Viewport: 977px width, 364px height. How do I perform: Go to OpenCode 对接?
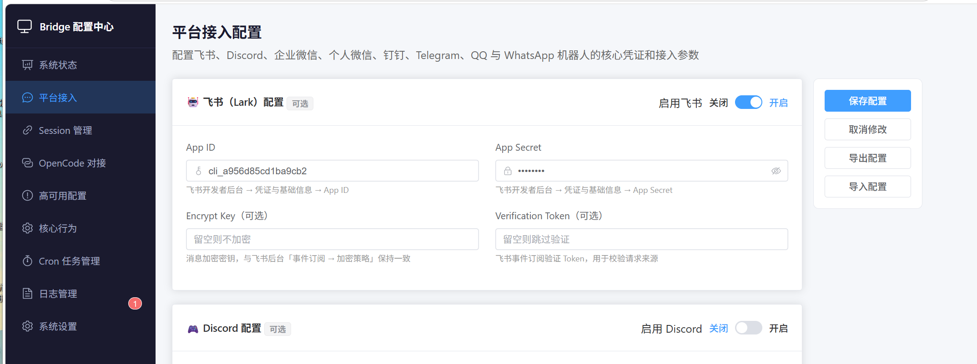click(81, 163)
